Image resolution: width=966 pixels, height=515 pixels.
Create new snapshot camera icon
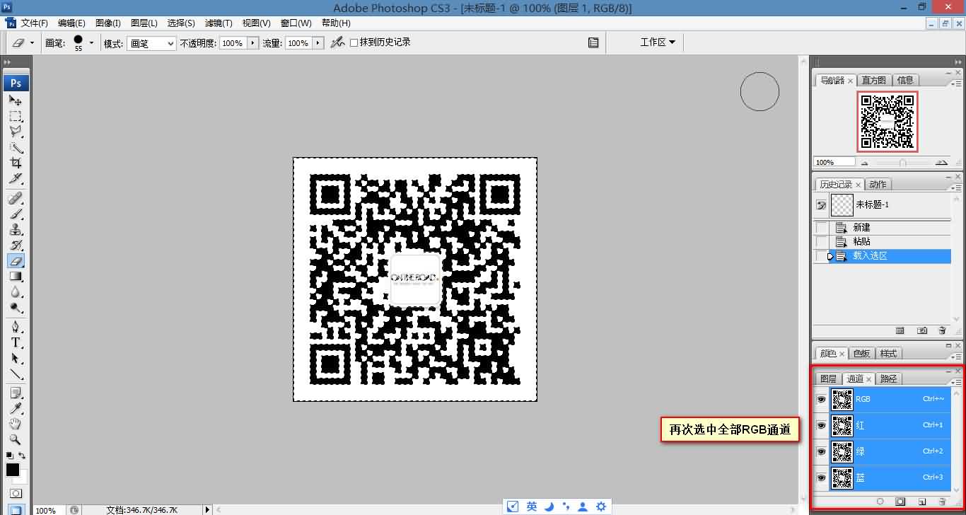921,330
